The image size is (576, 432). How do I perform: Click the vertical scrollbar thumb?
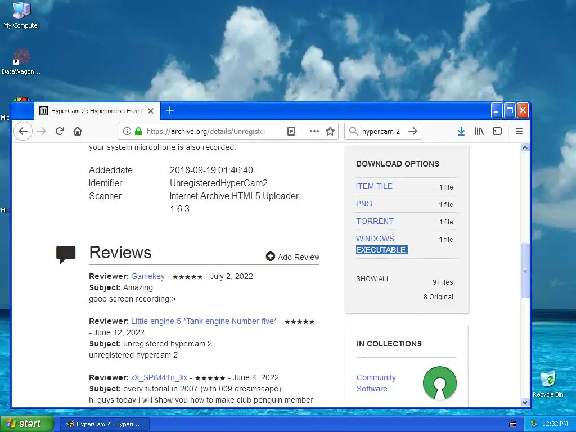(525, 271)
